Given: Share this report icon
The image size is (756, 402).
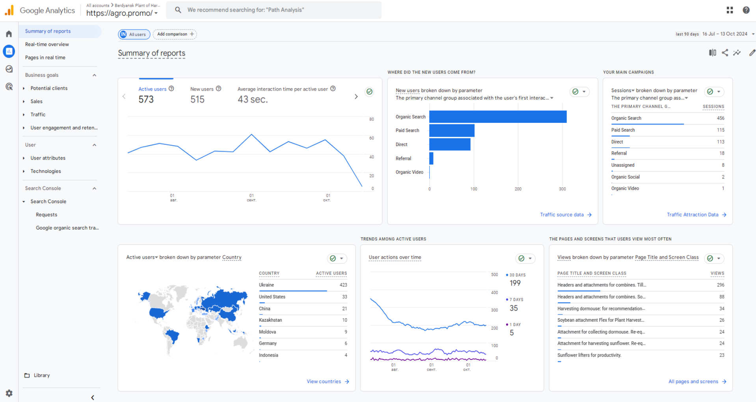Looking at the screenshot, I should pos(725,53).
